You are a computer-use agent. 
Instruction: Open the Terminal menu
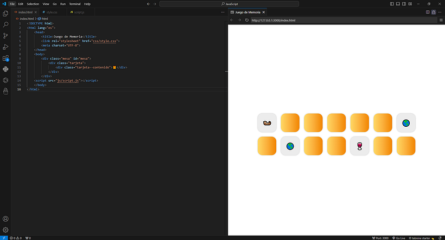pos(75,4)
